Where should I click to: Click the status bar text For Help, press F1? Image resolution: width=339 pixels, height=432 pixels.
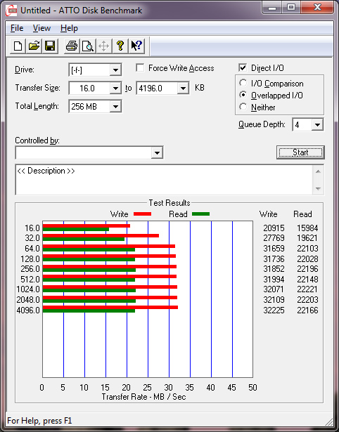click(x=39, y=421)
